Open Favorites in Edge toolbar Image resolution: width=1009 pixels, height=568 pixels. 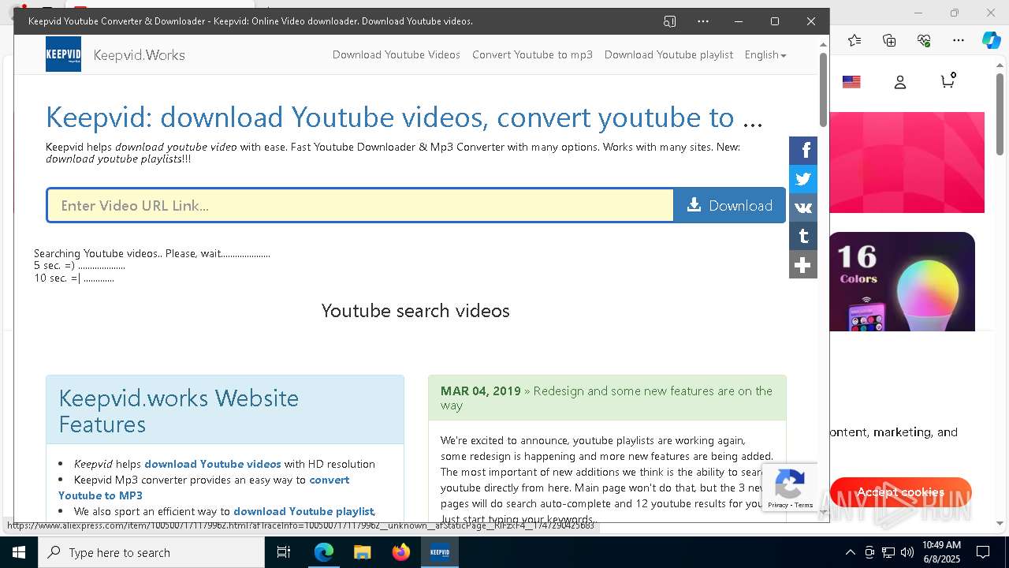[854, 40]
